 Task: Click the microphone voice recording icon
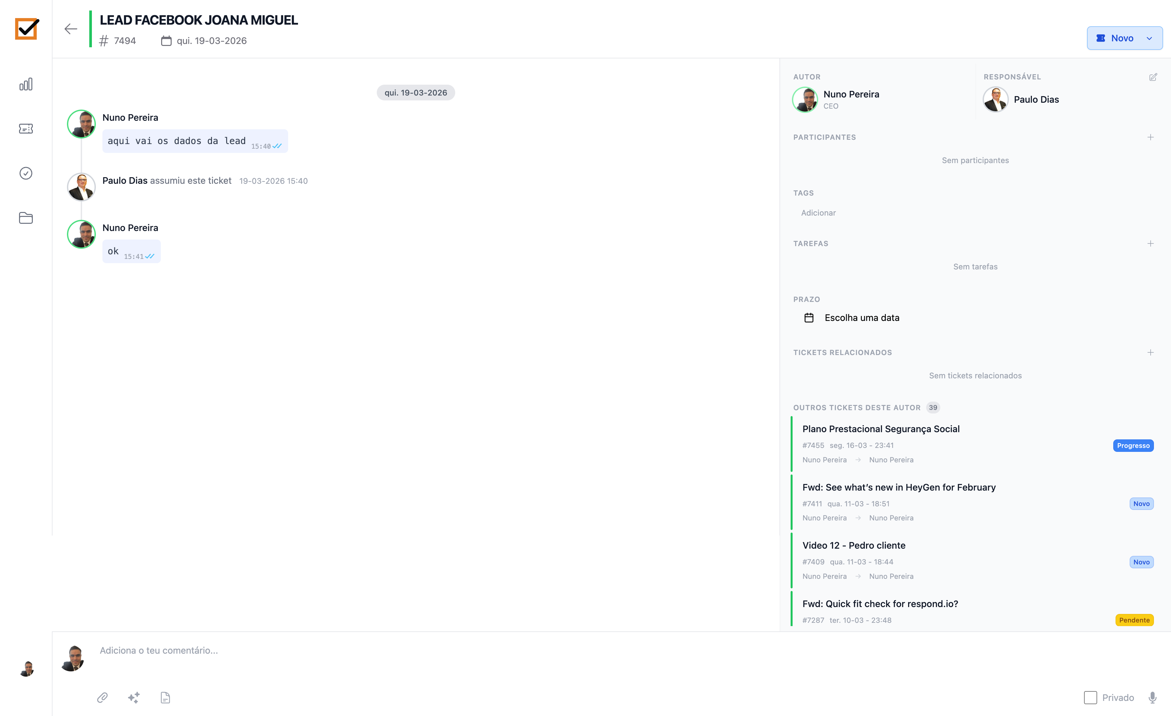tap(1153, 698)
